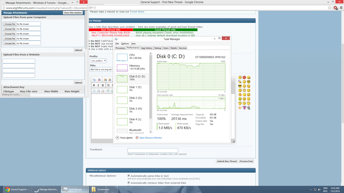Open the Prefix dropdown (no prefix)
Image resolution: width=344 pixels, height=193 pixels.
point(98,61)
